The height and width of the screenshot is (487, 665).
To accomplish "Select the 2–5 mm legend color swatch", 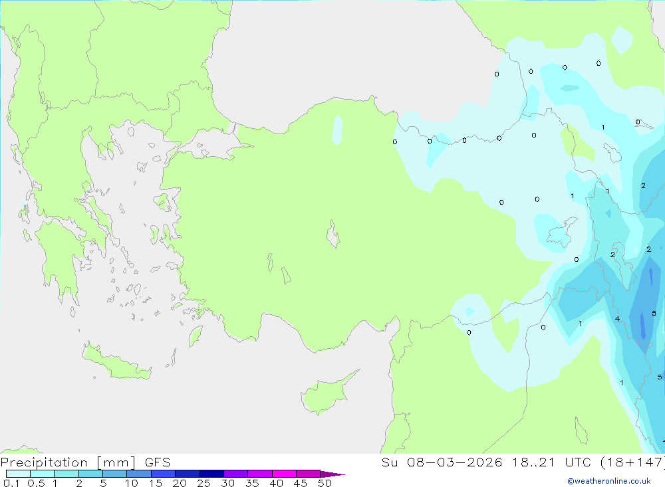I will tap(90, 474).
